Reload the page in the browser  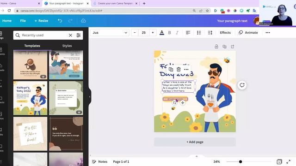(9, 11)
